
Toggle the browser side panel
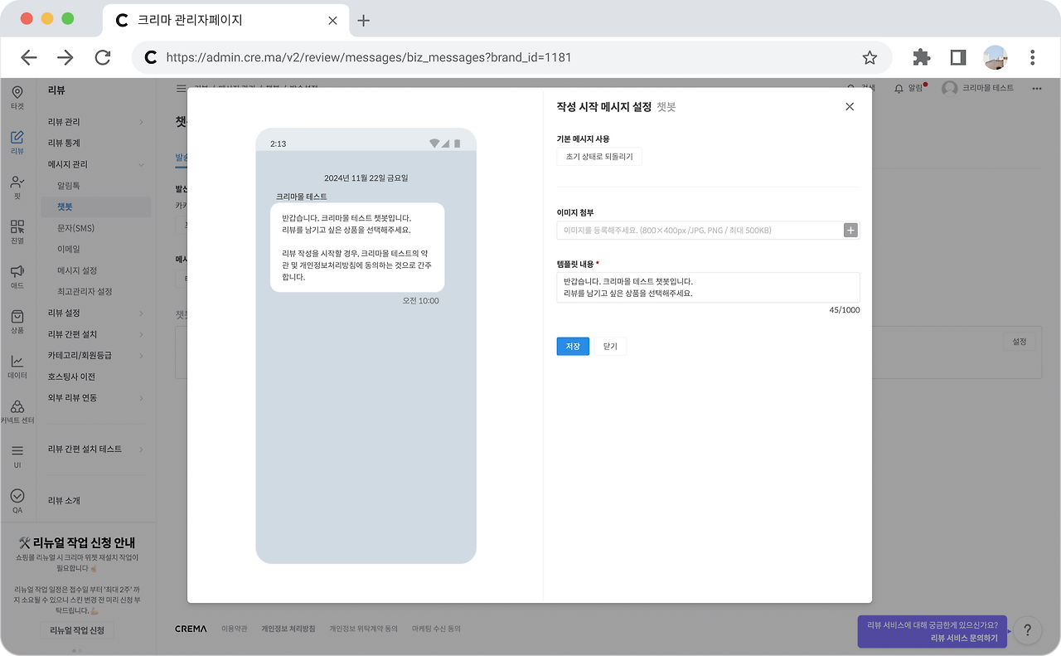tap(958, 57)
